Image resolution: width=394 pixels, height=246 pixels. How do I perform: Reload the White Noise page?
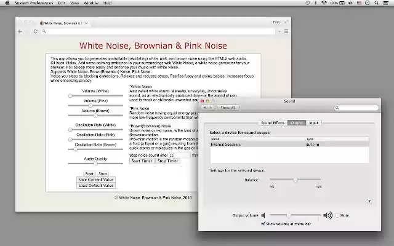pos(35,31)
